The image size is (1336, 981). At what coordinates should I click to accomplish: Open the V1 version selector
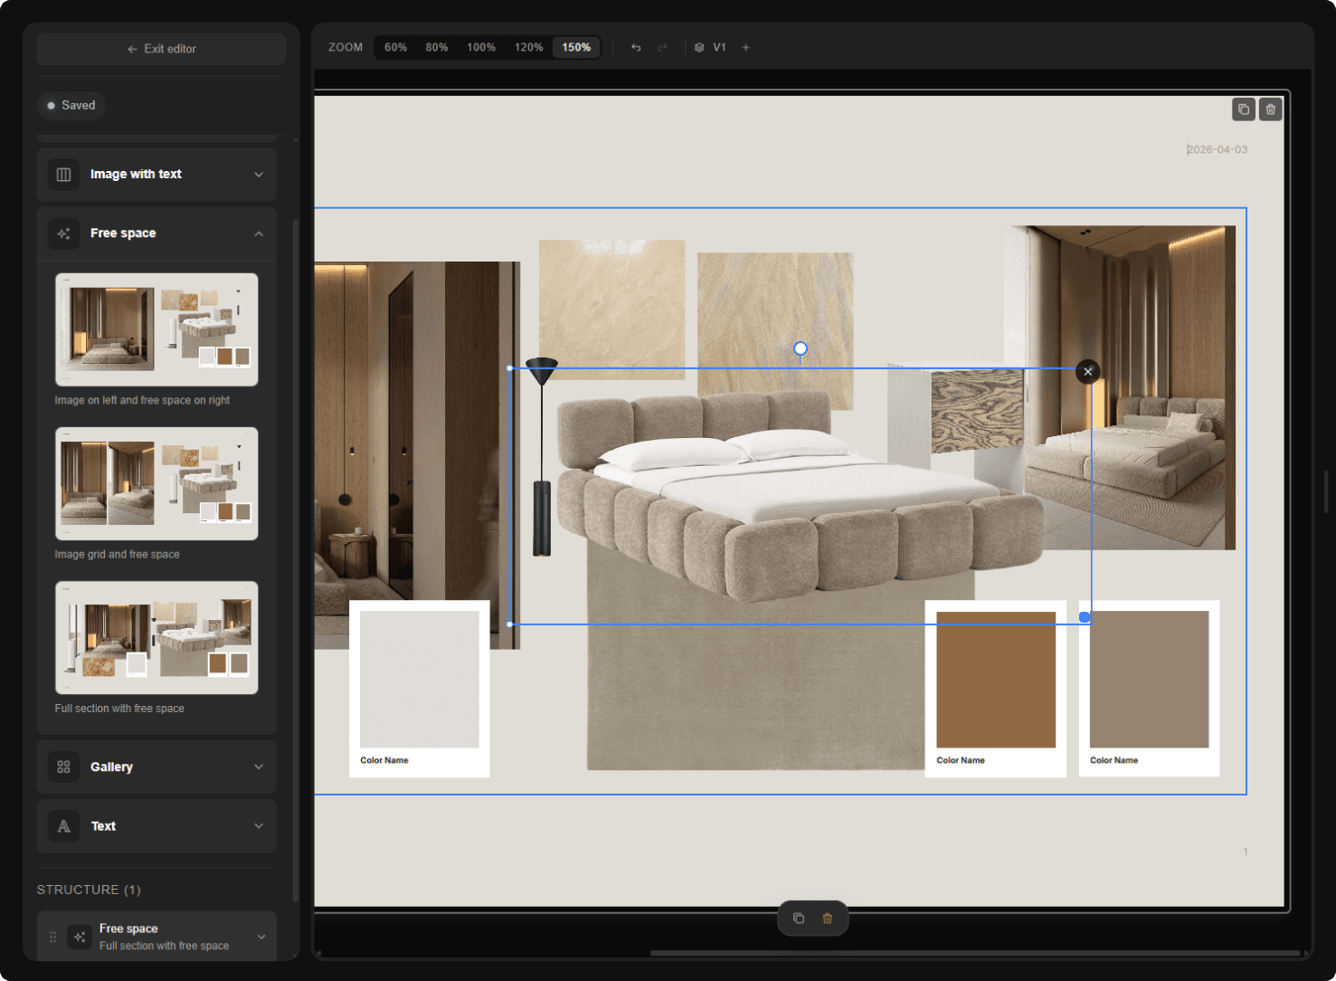click(x=711, y=48)
